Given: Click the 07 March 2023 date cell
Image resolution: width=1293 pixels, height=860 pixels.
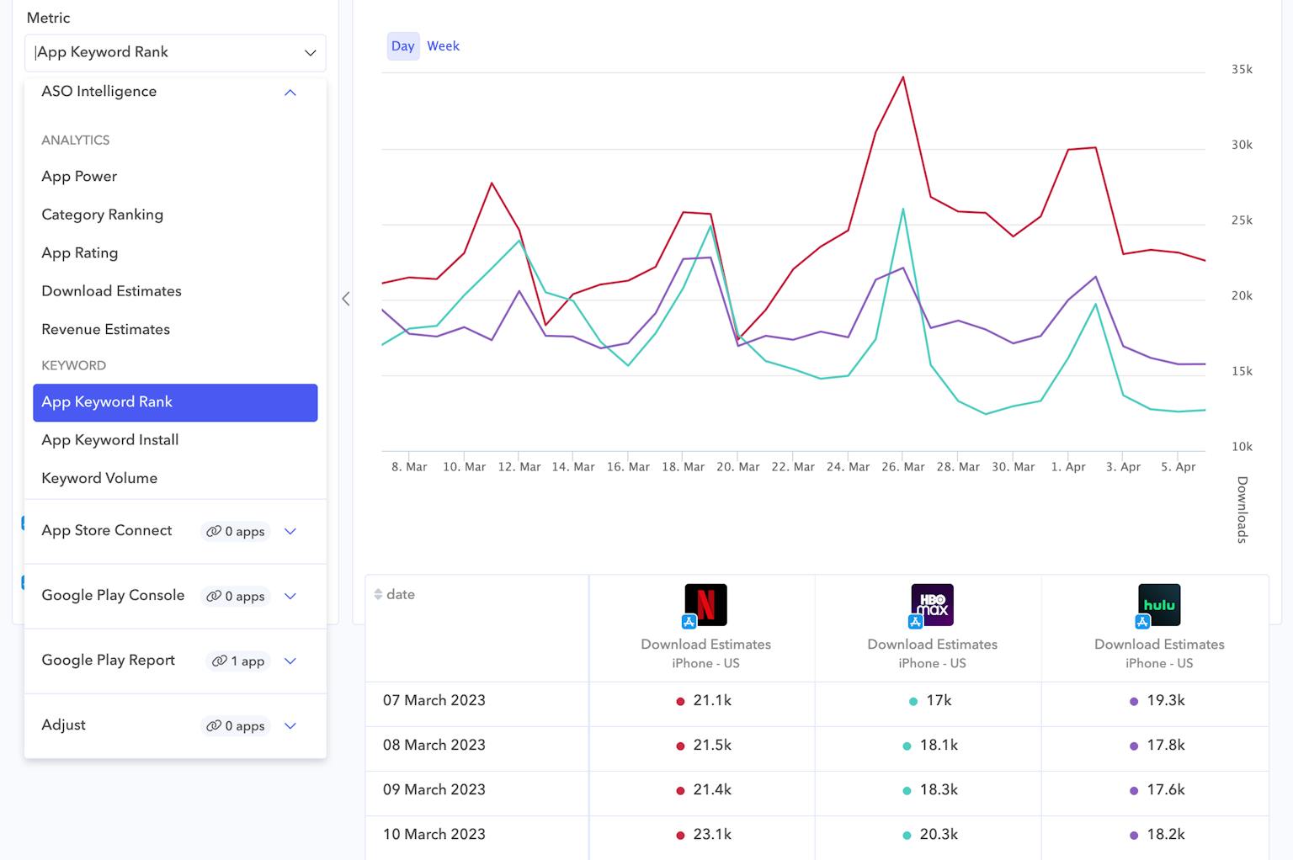Looking at the screenshot, I should (x=434, y=700).
